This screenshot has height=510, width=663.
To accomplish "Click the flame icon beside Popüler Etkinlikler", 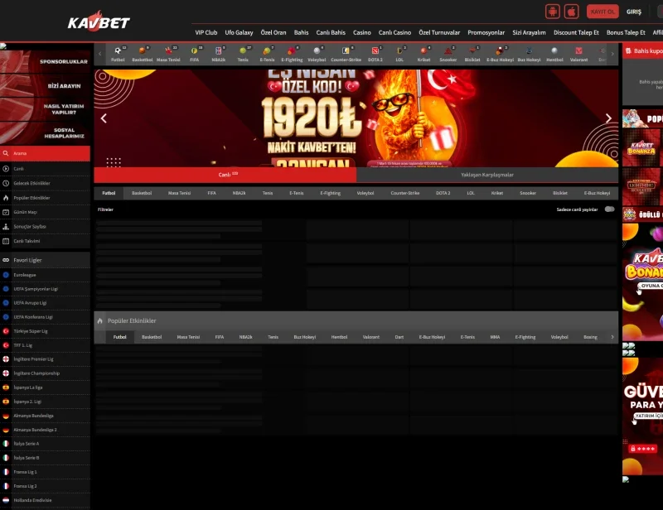I will pyautogui.click(x=99, y=320).
